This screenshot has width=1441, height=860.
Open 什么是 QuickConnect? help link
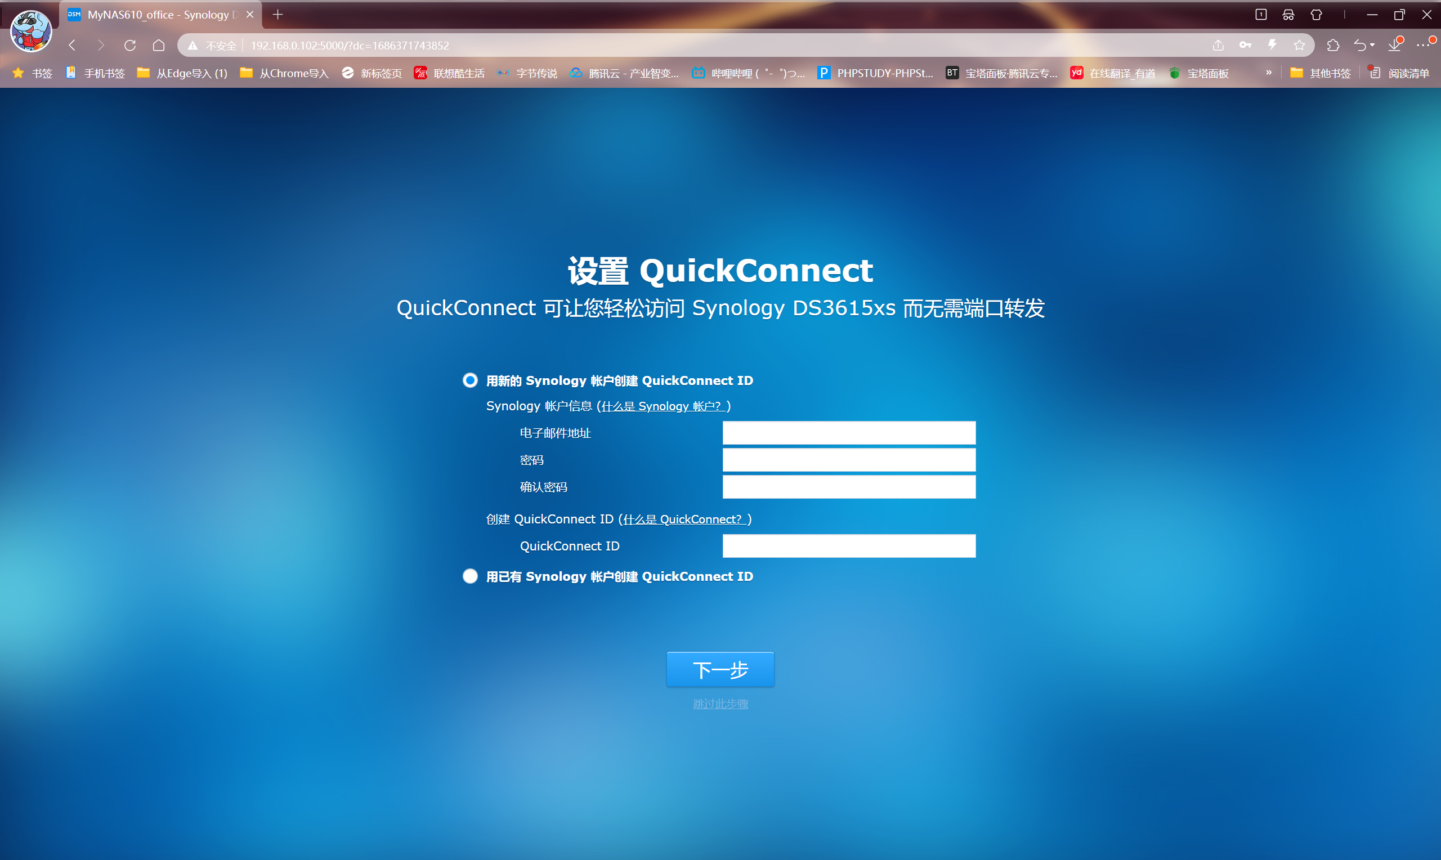684,519
